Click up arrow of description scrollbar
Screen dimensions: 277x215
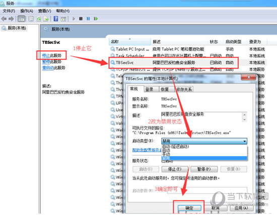pyautogui.click(x=244, y=115)
